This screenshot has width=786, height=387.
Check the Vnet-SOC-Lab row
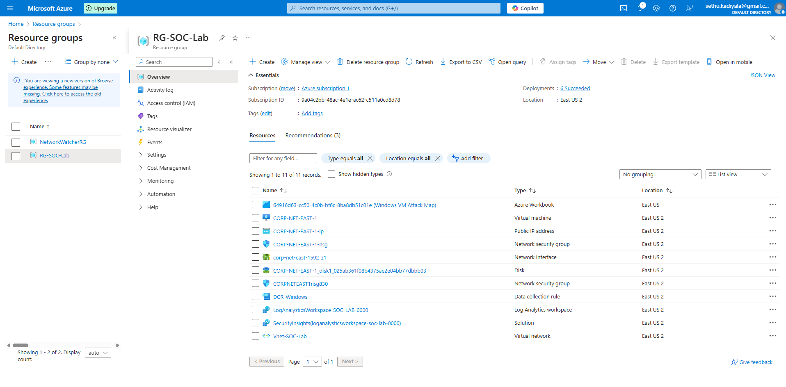[256, 336]
